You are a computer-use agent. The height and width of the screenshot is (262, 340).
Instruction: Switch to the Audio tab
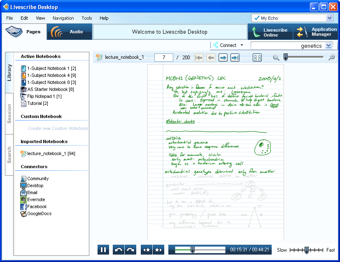coord(69,32)
